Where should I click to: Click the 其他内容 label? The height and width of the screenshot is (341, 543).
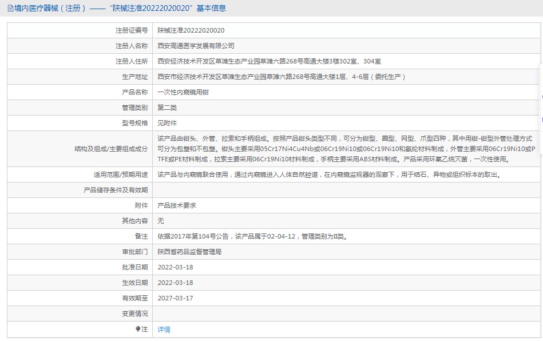pos(134,221)
